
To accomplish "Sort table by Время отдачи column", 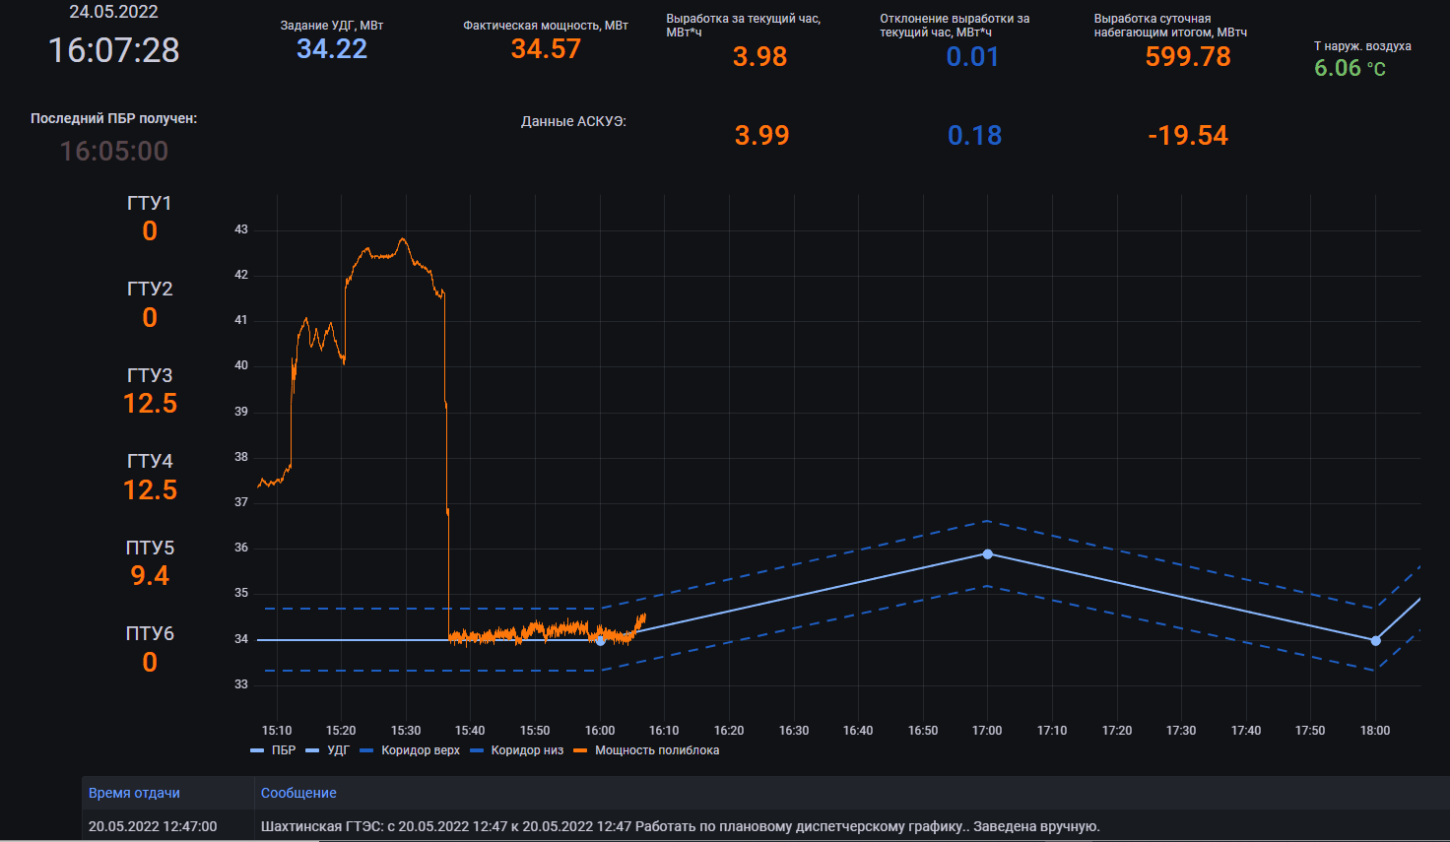I will [134, 793].
